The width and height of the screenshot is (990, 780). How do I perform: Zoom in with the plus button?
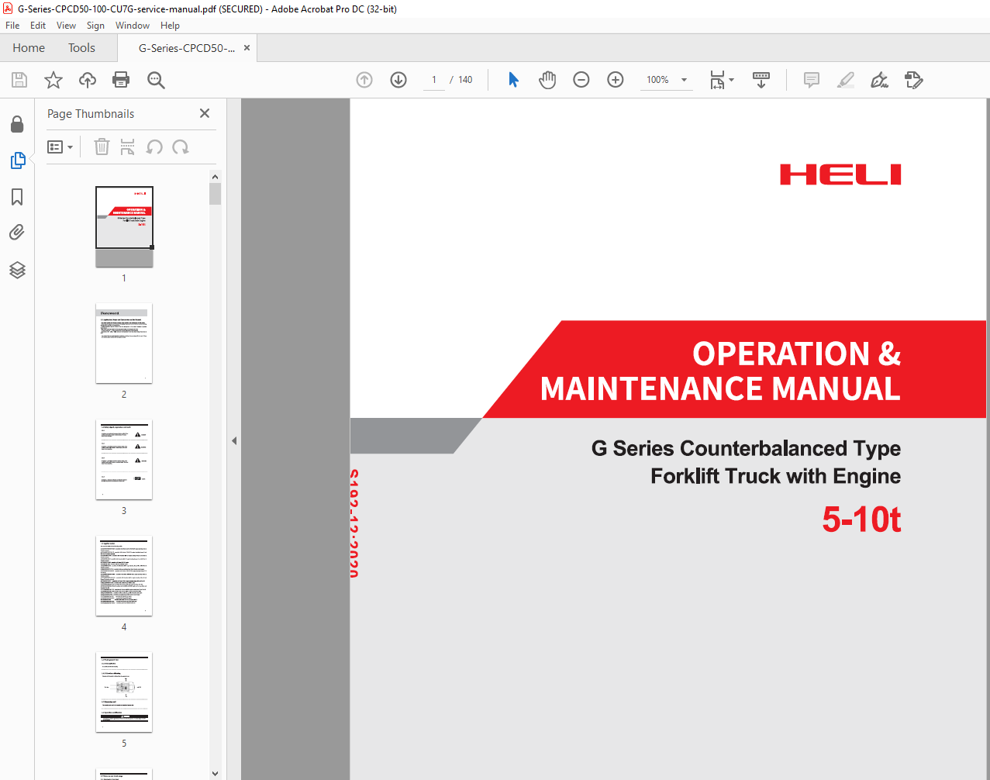click(616, 80)
